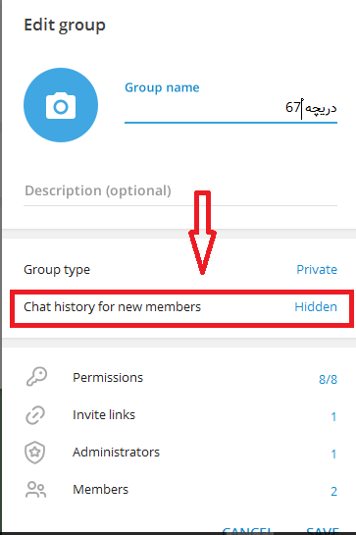Change the Private group type value
Image resolution: width=356 pixels, height=535 pixels.
[x=317, y=270]
